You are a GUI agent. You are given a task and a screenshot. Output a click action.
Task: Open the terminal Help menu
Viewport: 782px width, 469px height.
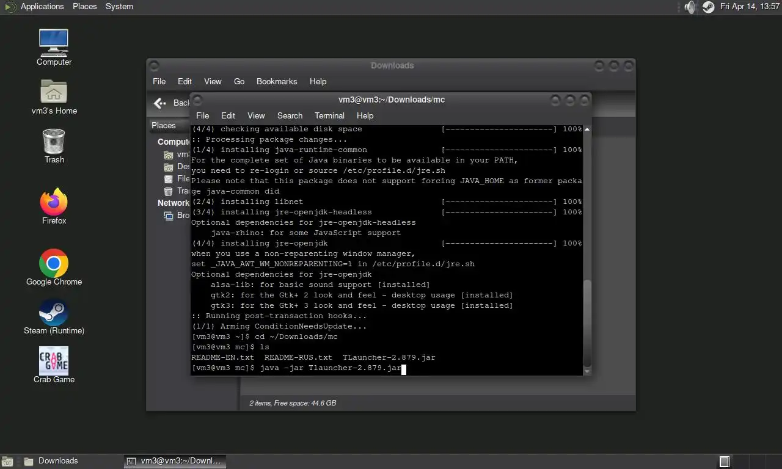(x=365, y=115)
